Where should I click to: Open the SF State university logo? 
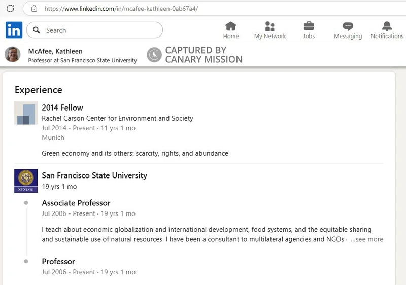(x=26, y=181)
